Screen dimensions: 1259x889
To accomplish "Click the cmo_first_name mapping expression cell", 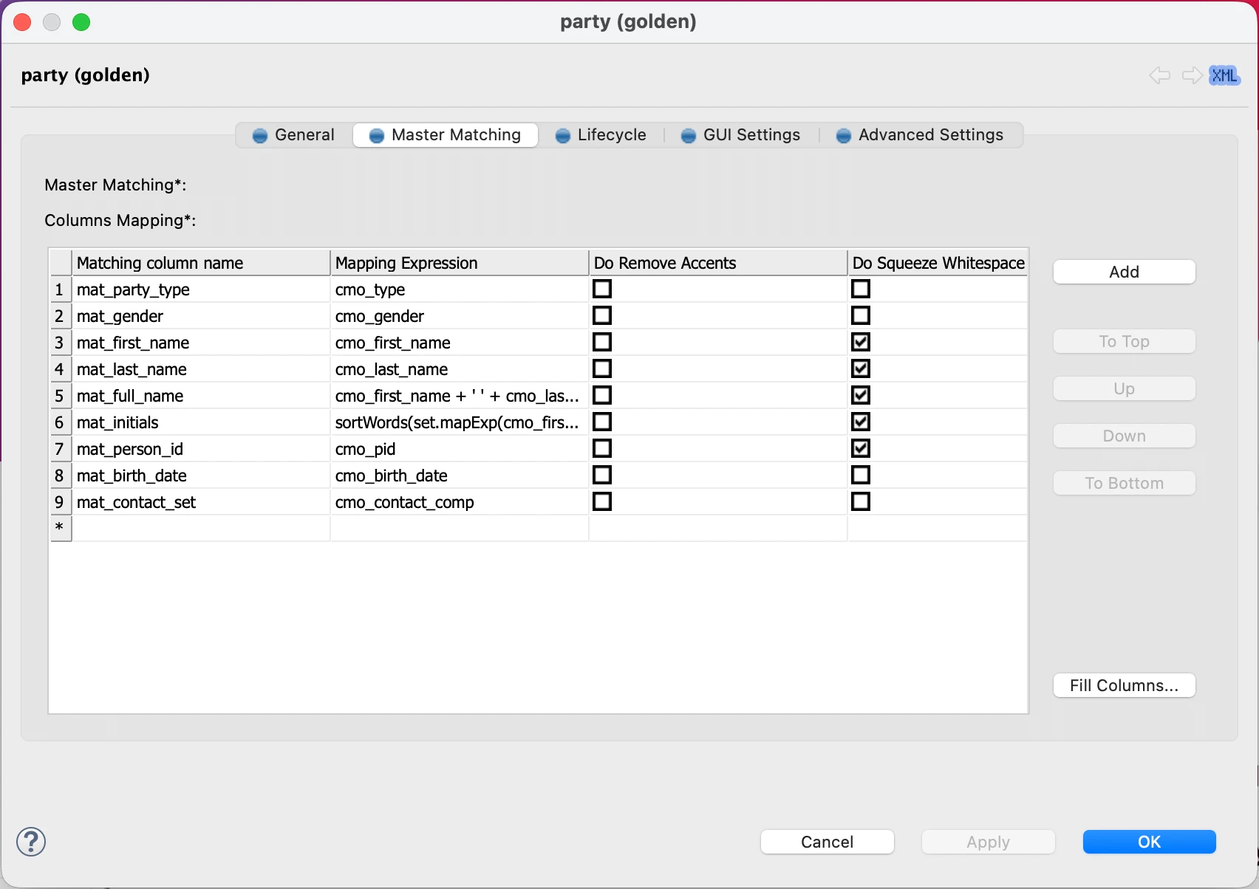I will (x=460, y=343).
